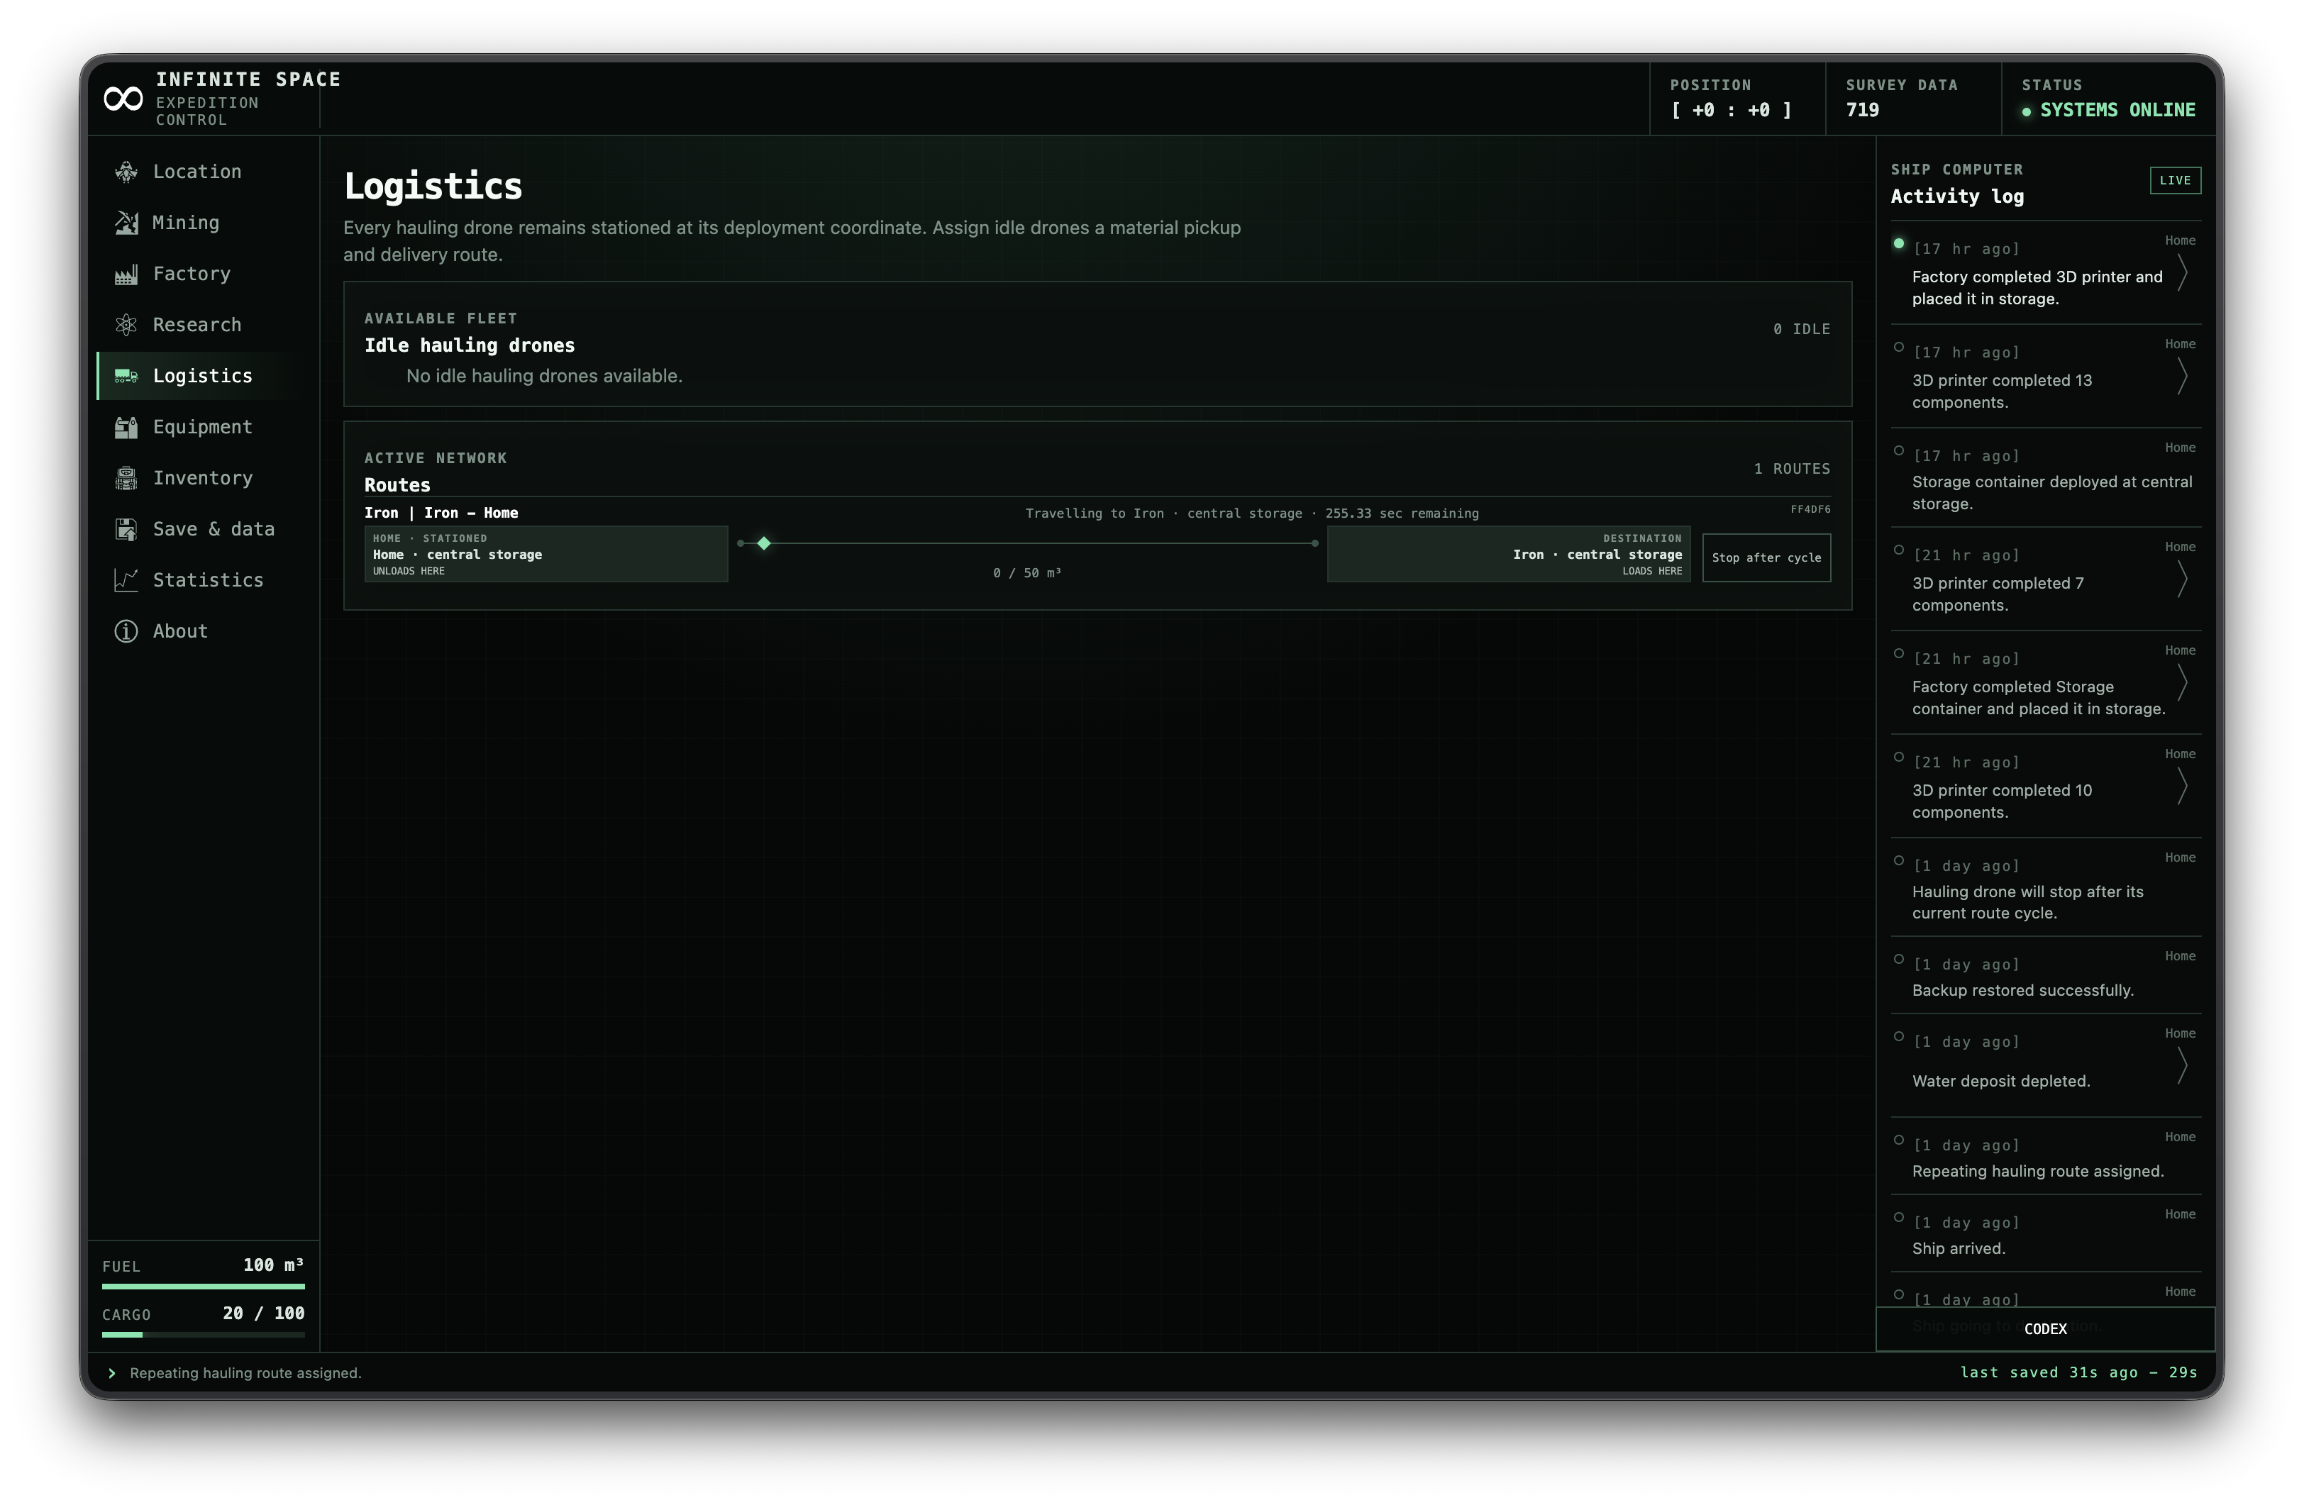This screenshot has height=1505, width=2304.
Task: Select the Destination Iron central storage card
Action: click(1508, 555)
